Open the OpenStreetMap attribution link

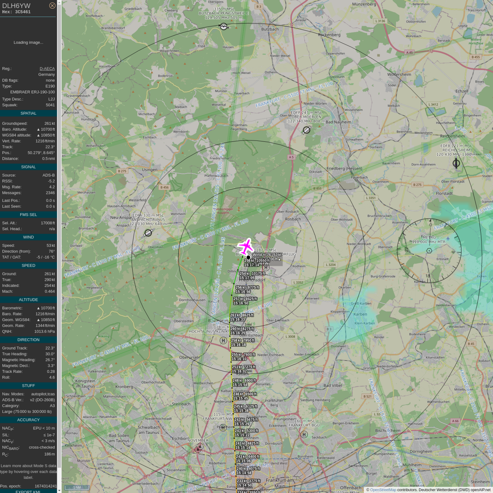[383, 490]
